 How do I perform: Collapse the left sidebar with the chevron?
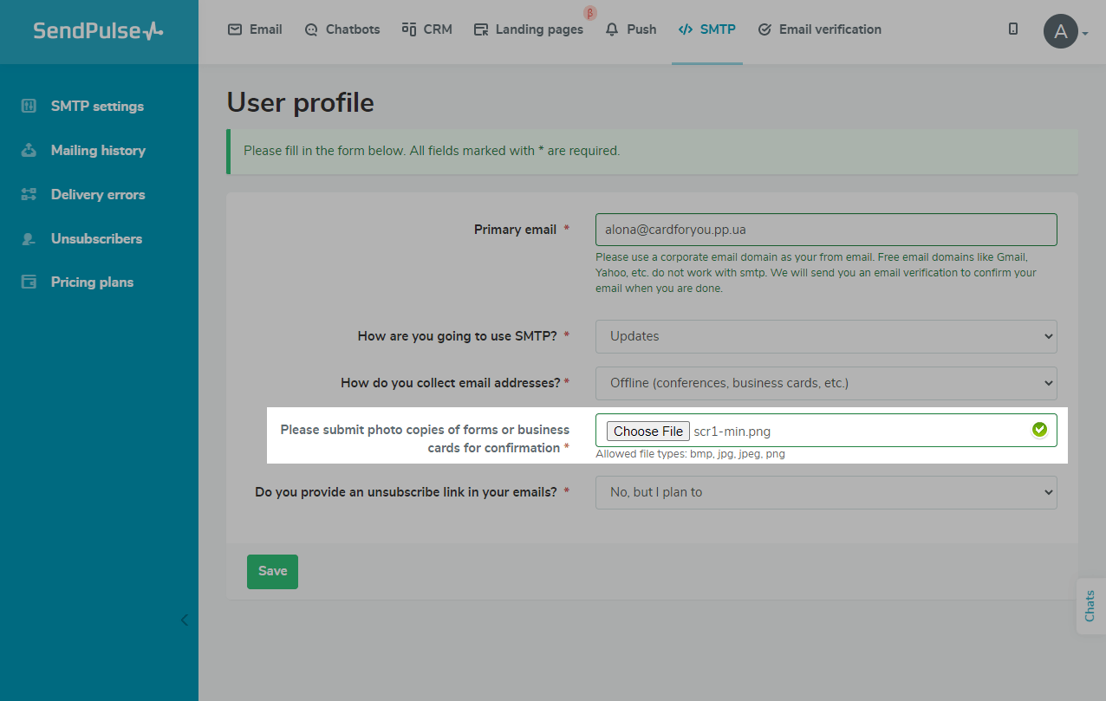click(x=184, y=620)
